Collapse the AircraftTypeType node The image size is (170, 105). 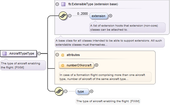coord(39,53)
